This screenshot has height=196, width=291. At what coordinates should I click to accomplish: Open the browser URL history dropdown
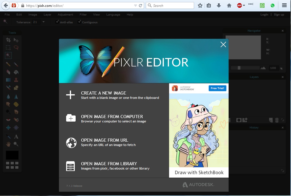click(x=135, y=5)
